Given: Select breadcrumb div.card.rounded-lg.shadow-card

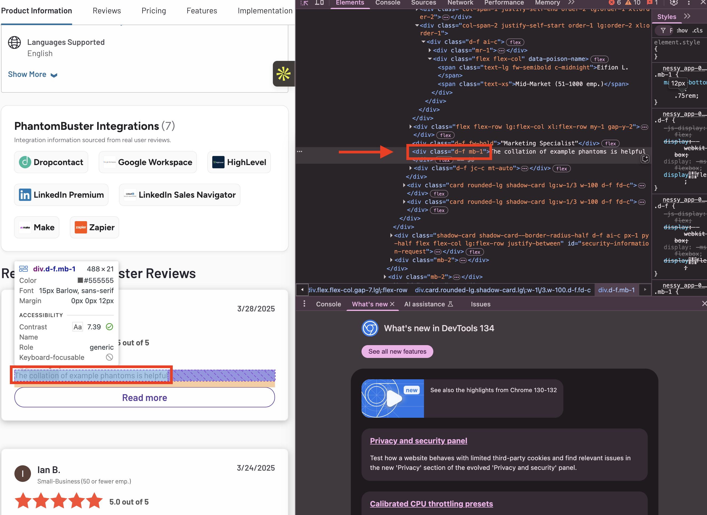Looking at the screenshot, I should 502,290.
